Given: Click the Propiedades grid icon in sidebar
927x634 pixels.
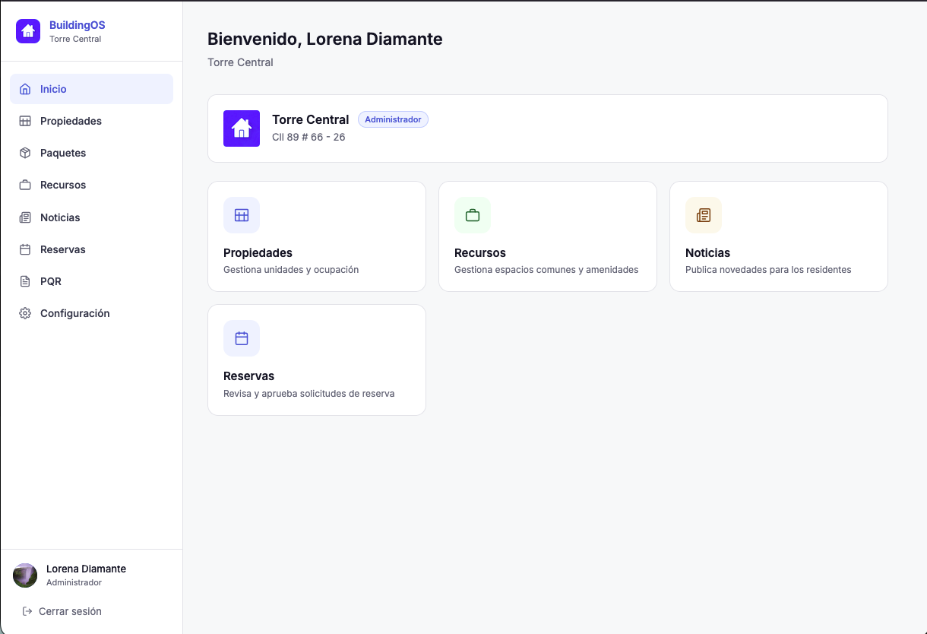Looking at the screenshot, I should pyautogui.click(x=25, y=121).
